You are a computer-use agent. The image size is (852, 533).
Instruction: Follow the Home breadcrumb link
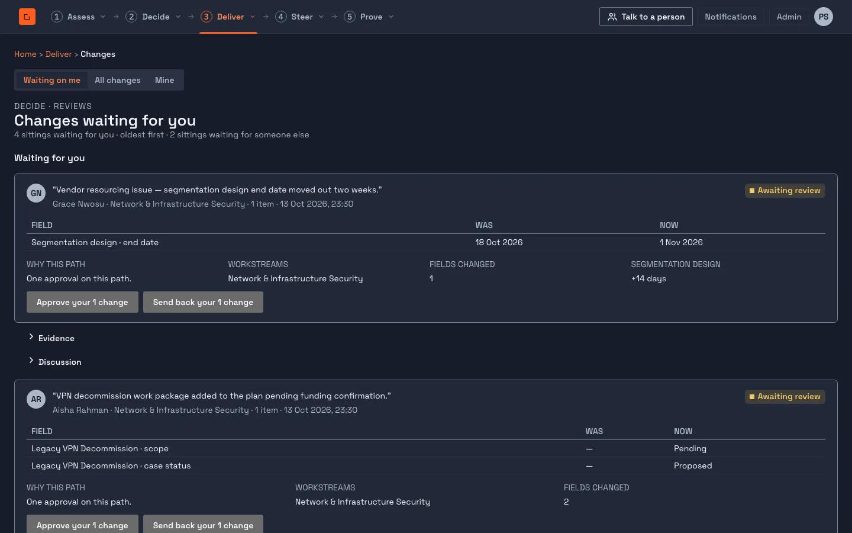[x=25, y=54]
